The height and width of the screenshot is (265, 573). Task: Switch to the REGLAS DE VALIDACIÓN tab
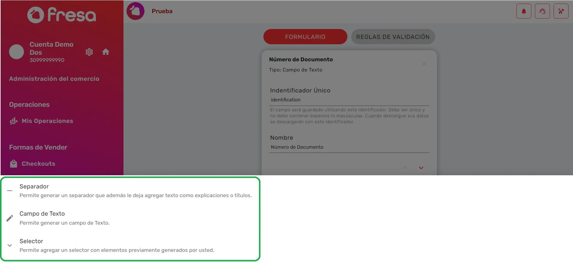click(393, 37)
